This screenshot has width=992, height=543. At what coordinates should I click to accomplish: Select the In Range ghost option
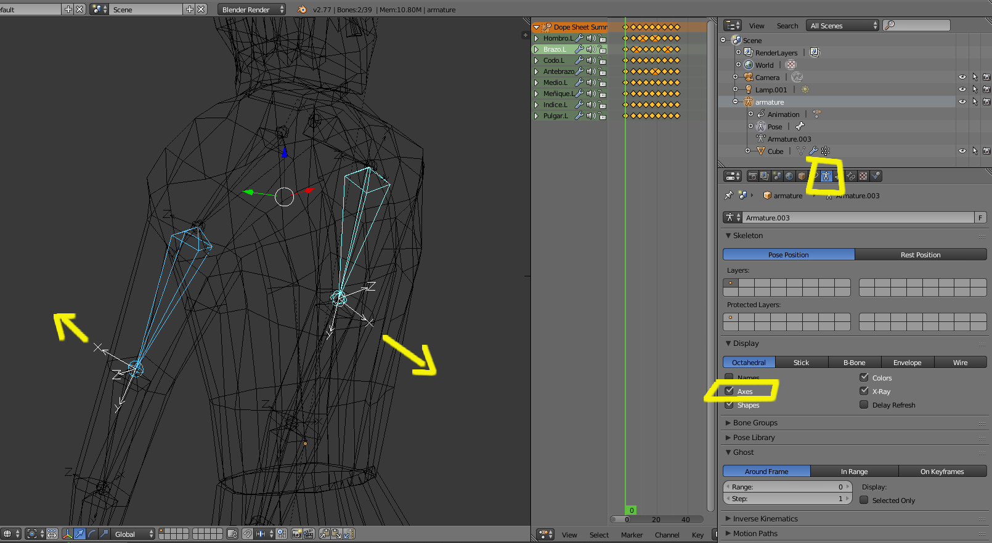(x=854, y=472)
